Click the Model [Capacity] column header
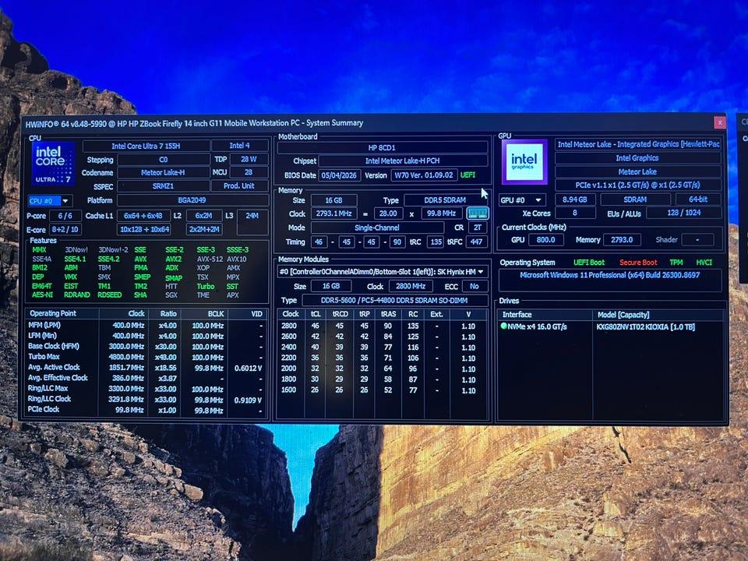748x561 pixels. 658,314
